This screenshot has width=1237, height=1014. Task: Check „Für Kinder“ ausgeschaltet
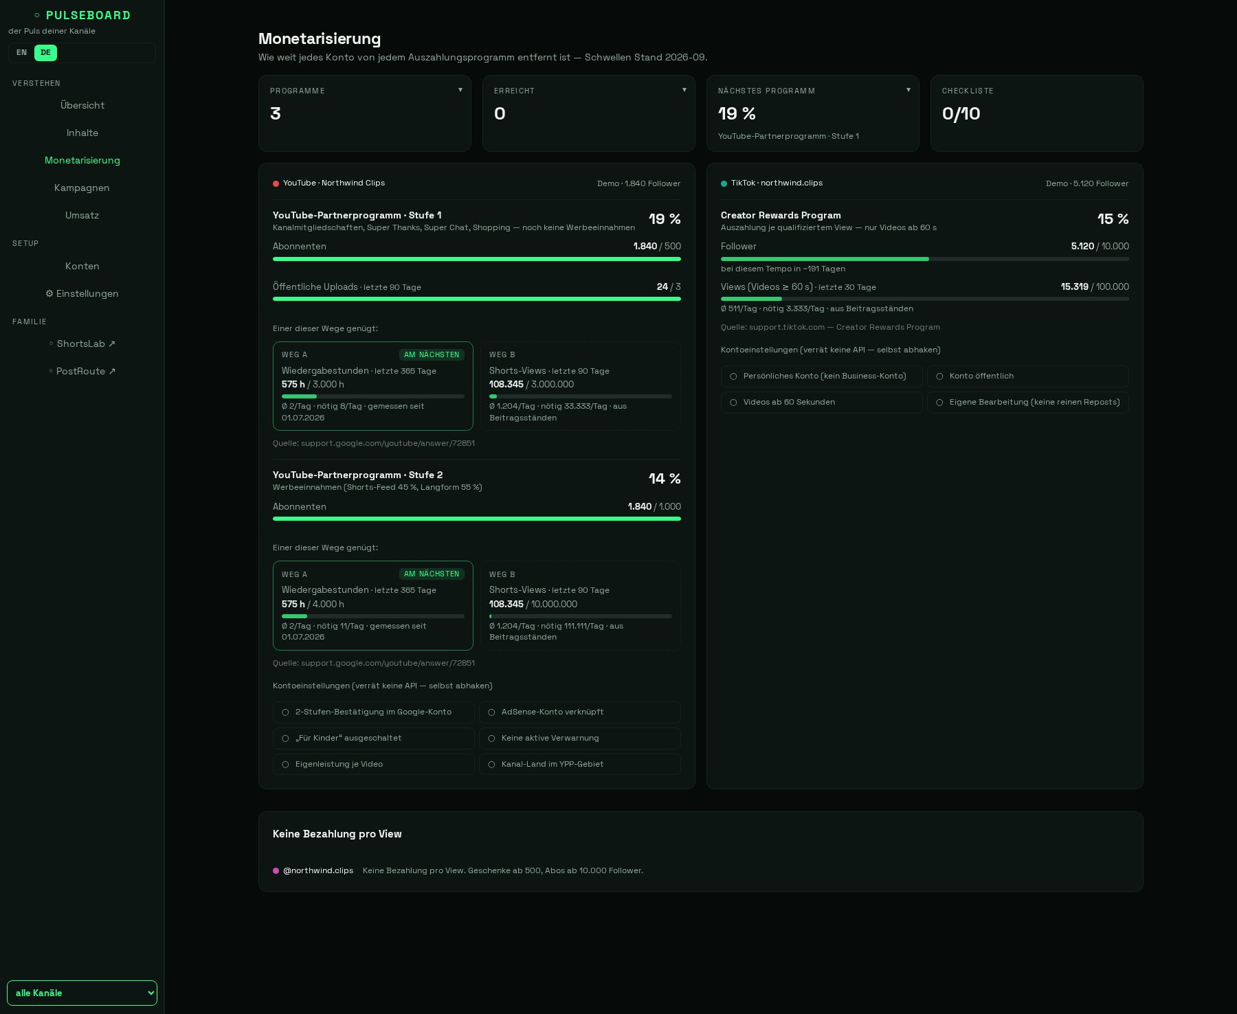pyautogui.click(x=373, y=738)
